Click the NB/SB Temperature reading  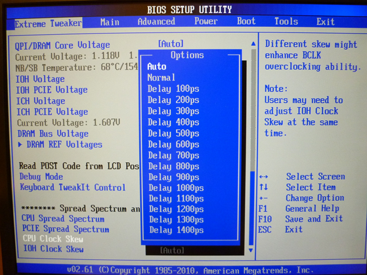pyautogui.click(x=77, y=68)
